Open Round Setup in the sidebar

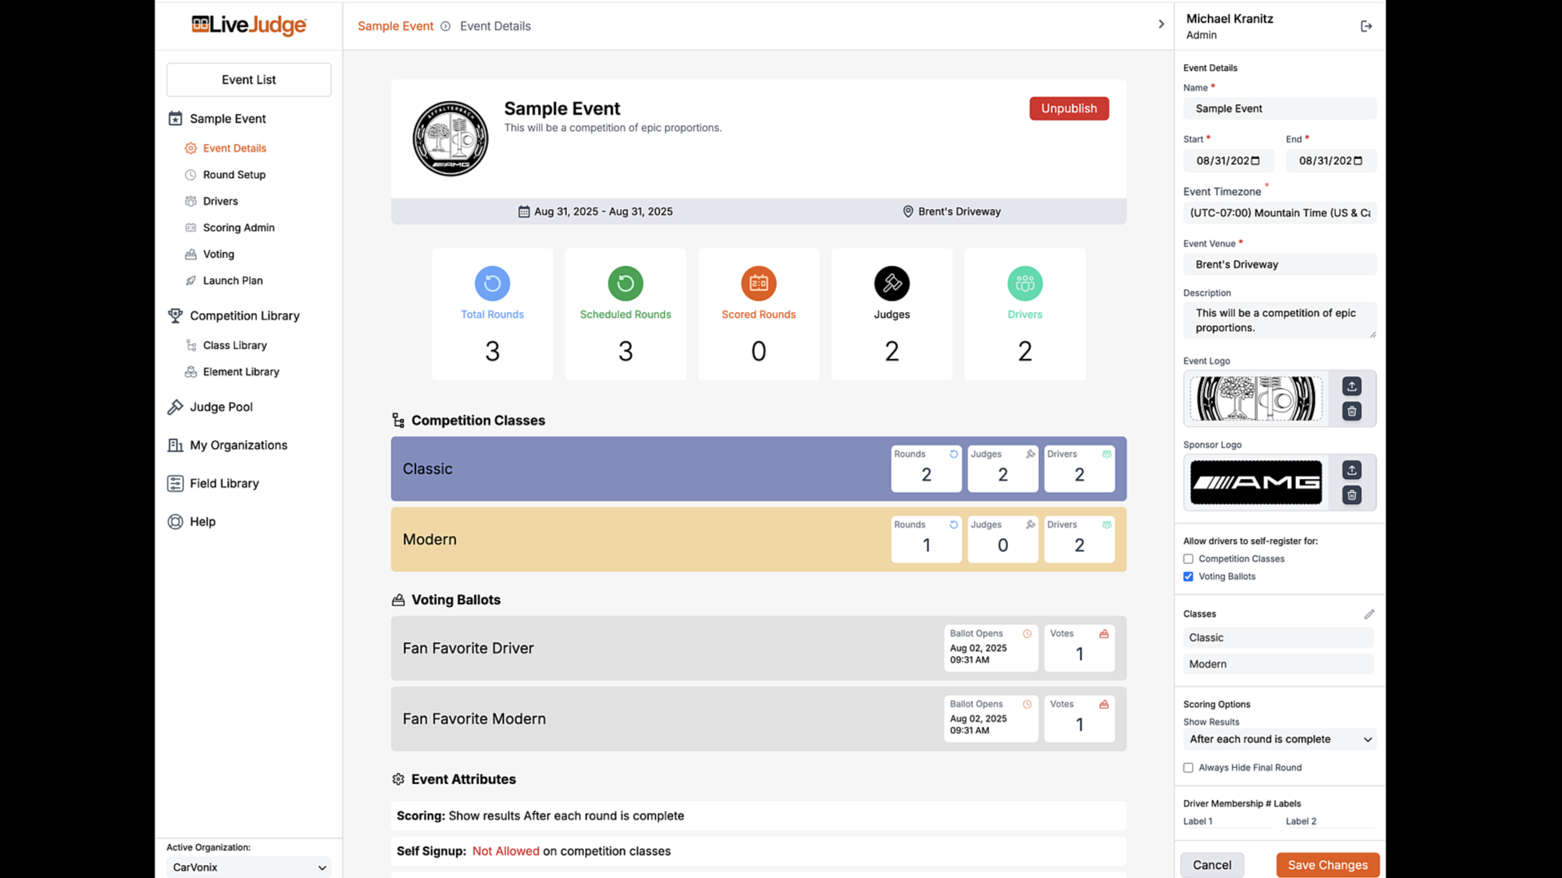[x=234, y=175]
